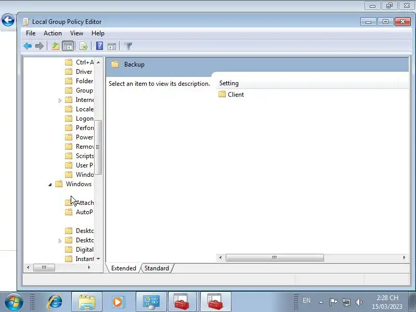Screen dimensions: 416x312
Task: Switch to the Standard tab
Action: [x=157, y=268]
